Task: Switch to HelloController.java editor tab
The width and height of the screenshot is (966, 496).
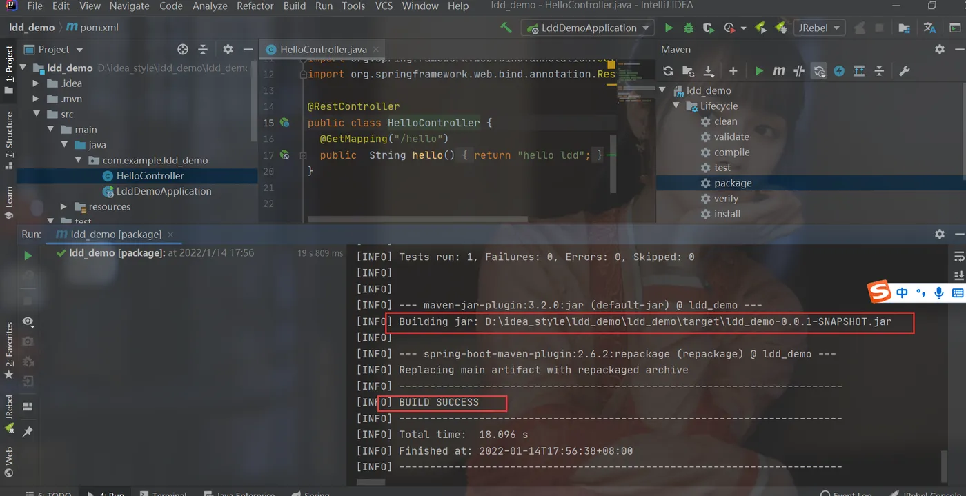Action: tap(323, 50)
